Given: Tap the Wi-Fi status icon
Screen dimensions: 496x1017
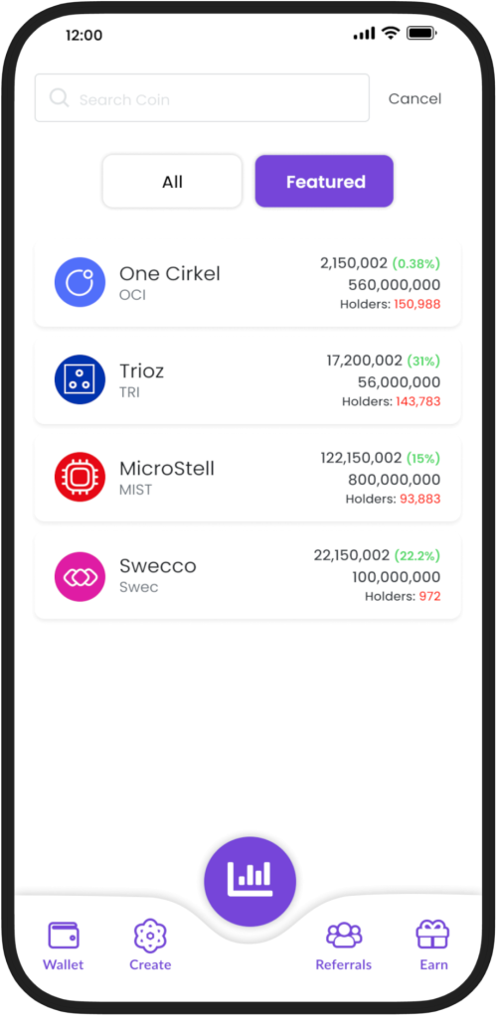Looking at the screenshot, I should click(x=391, y=33).
